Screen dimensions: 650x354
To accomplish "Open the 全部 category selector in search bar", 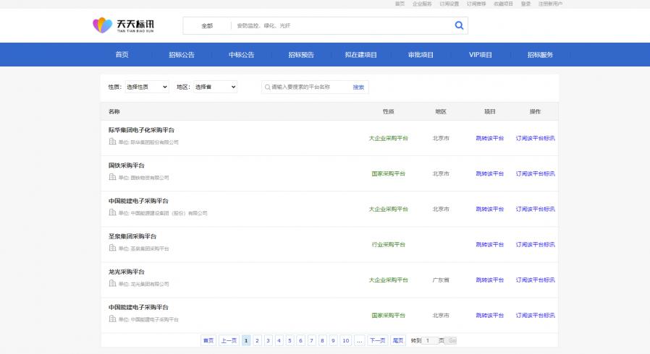I will coord(207,26).
